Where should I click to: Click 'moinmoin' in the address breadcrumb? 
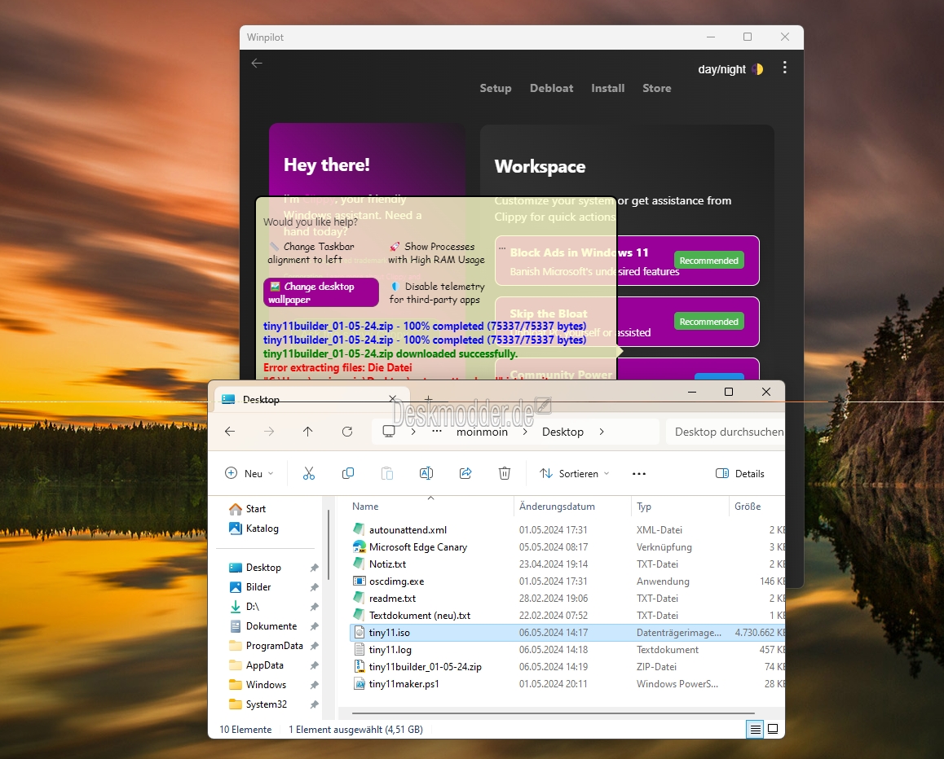pyautogui.click(x=483, y=432)
